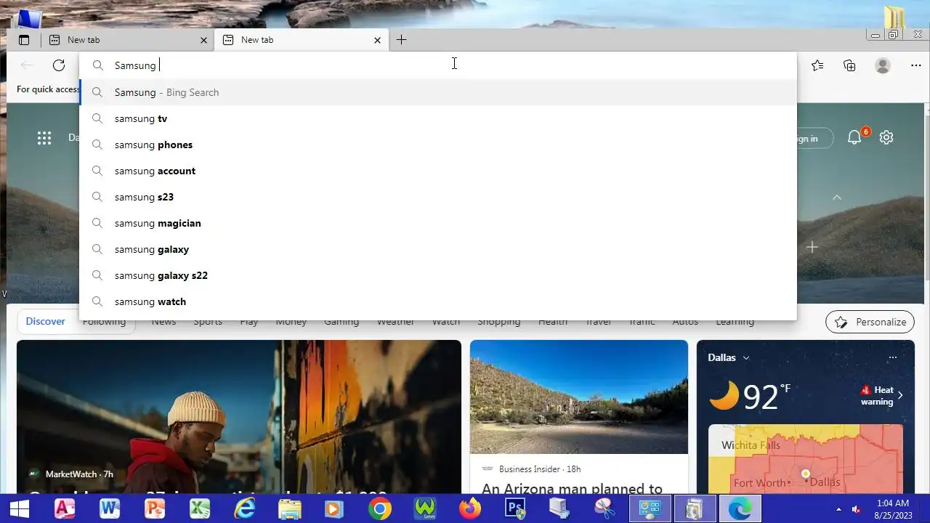Open File Explorer from taskbar
The height and width of the screenshot is (523, 930).
[x=290, y=509]
